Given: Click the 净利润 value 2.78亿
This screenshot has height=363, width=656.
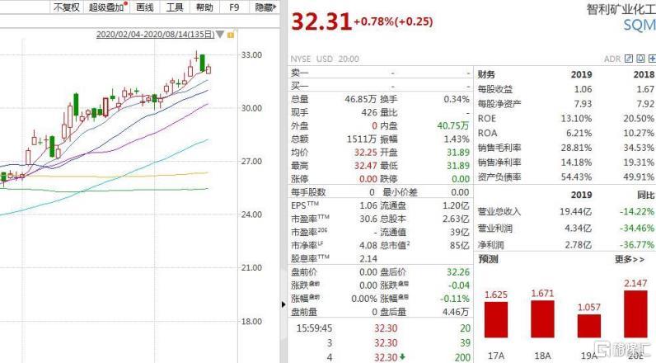Looking at the screenshot, I should click(x=579, y=245).
